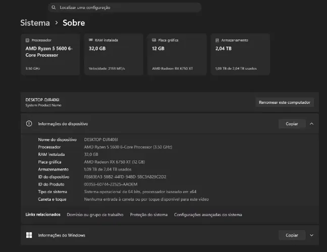
Task: Click the 'Caneta e toque' label
Action: pos(52,199)
